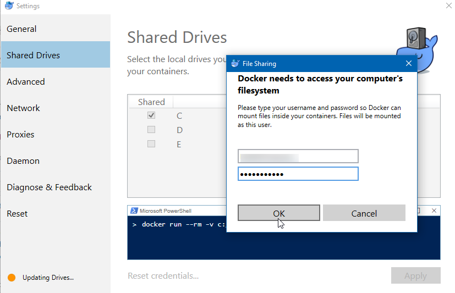Click the Shared column header
The width and height of the screenshot is (455, 293).
tap(151, 102)
